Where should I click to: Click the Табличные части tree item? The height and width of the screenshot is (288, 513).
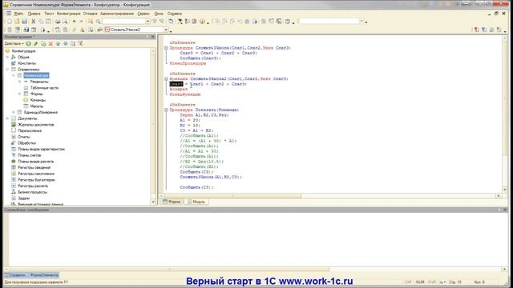point(44,88)
